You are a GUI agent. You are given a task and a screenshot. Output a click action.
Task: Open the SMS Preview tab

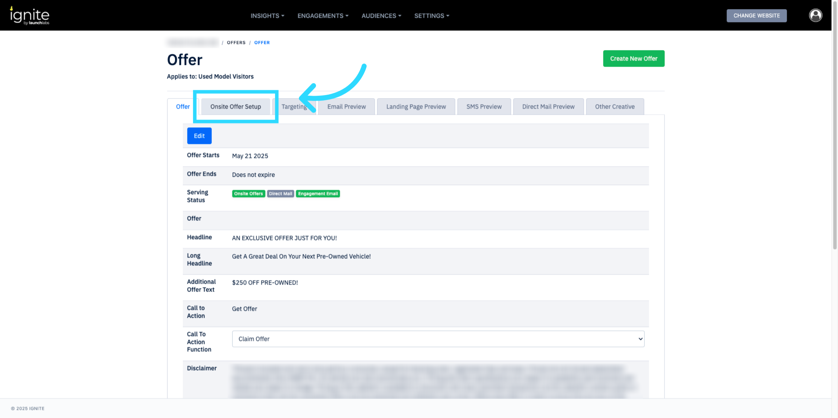(x=484, y=107)
